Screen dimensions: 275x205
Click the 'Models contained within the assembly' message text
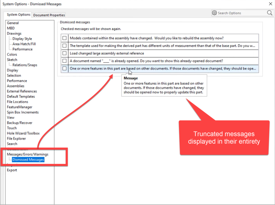(147, 38)
